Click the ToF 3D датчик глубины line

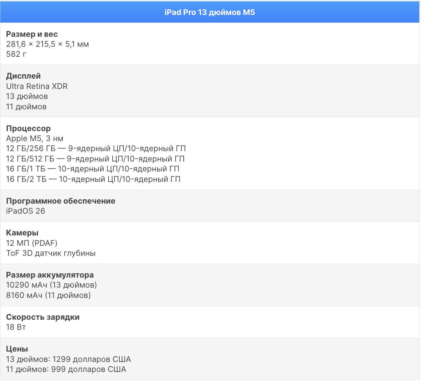pos(51,253)
